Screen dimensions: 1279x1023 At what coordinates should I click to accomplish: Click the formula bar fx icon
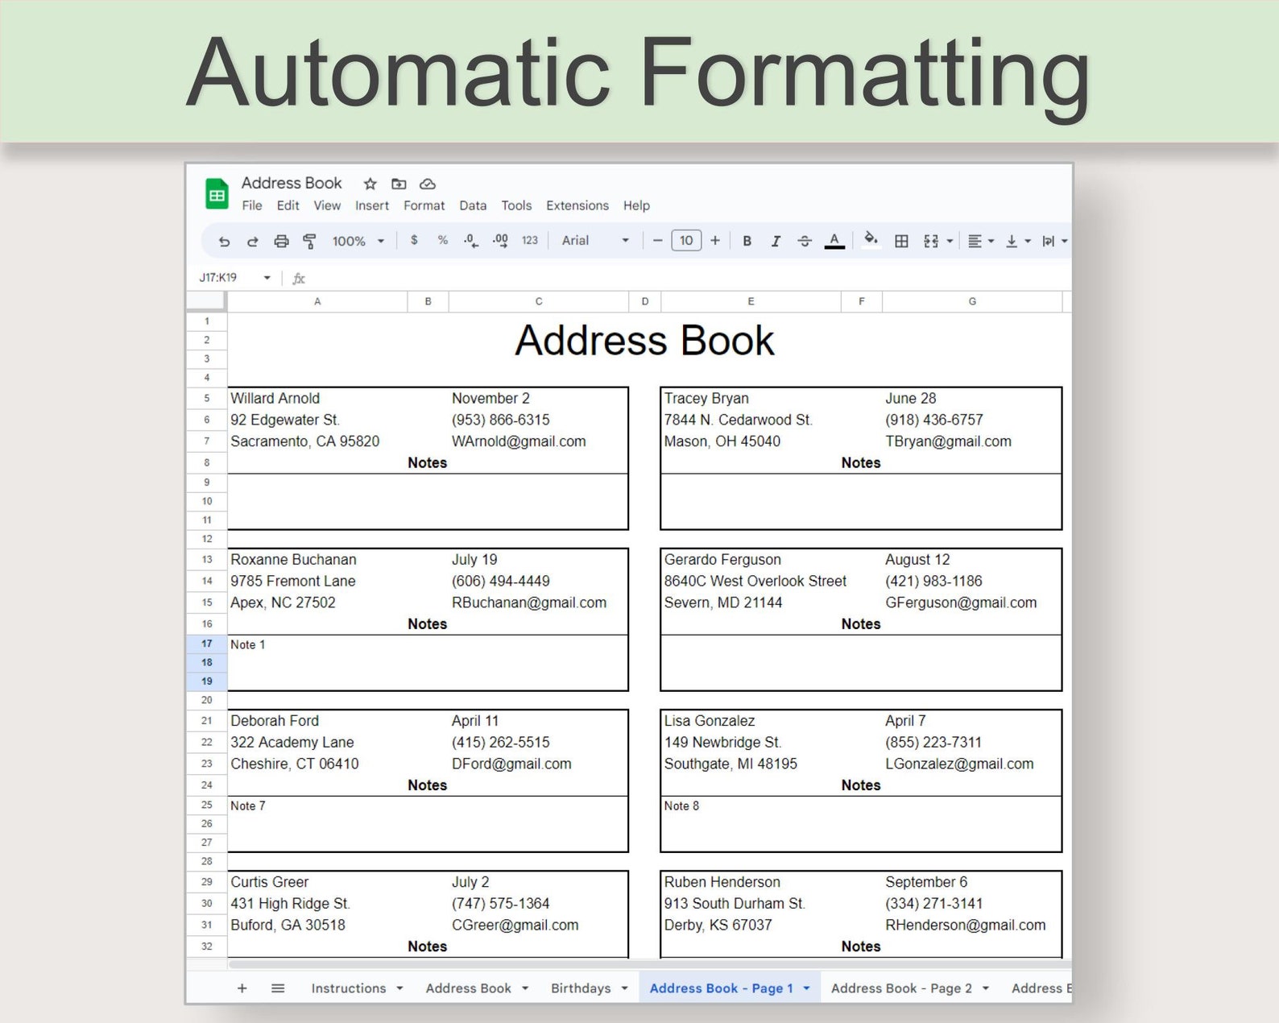(299, 278)
